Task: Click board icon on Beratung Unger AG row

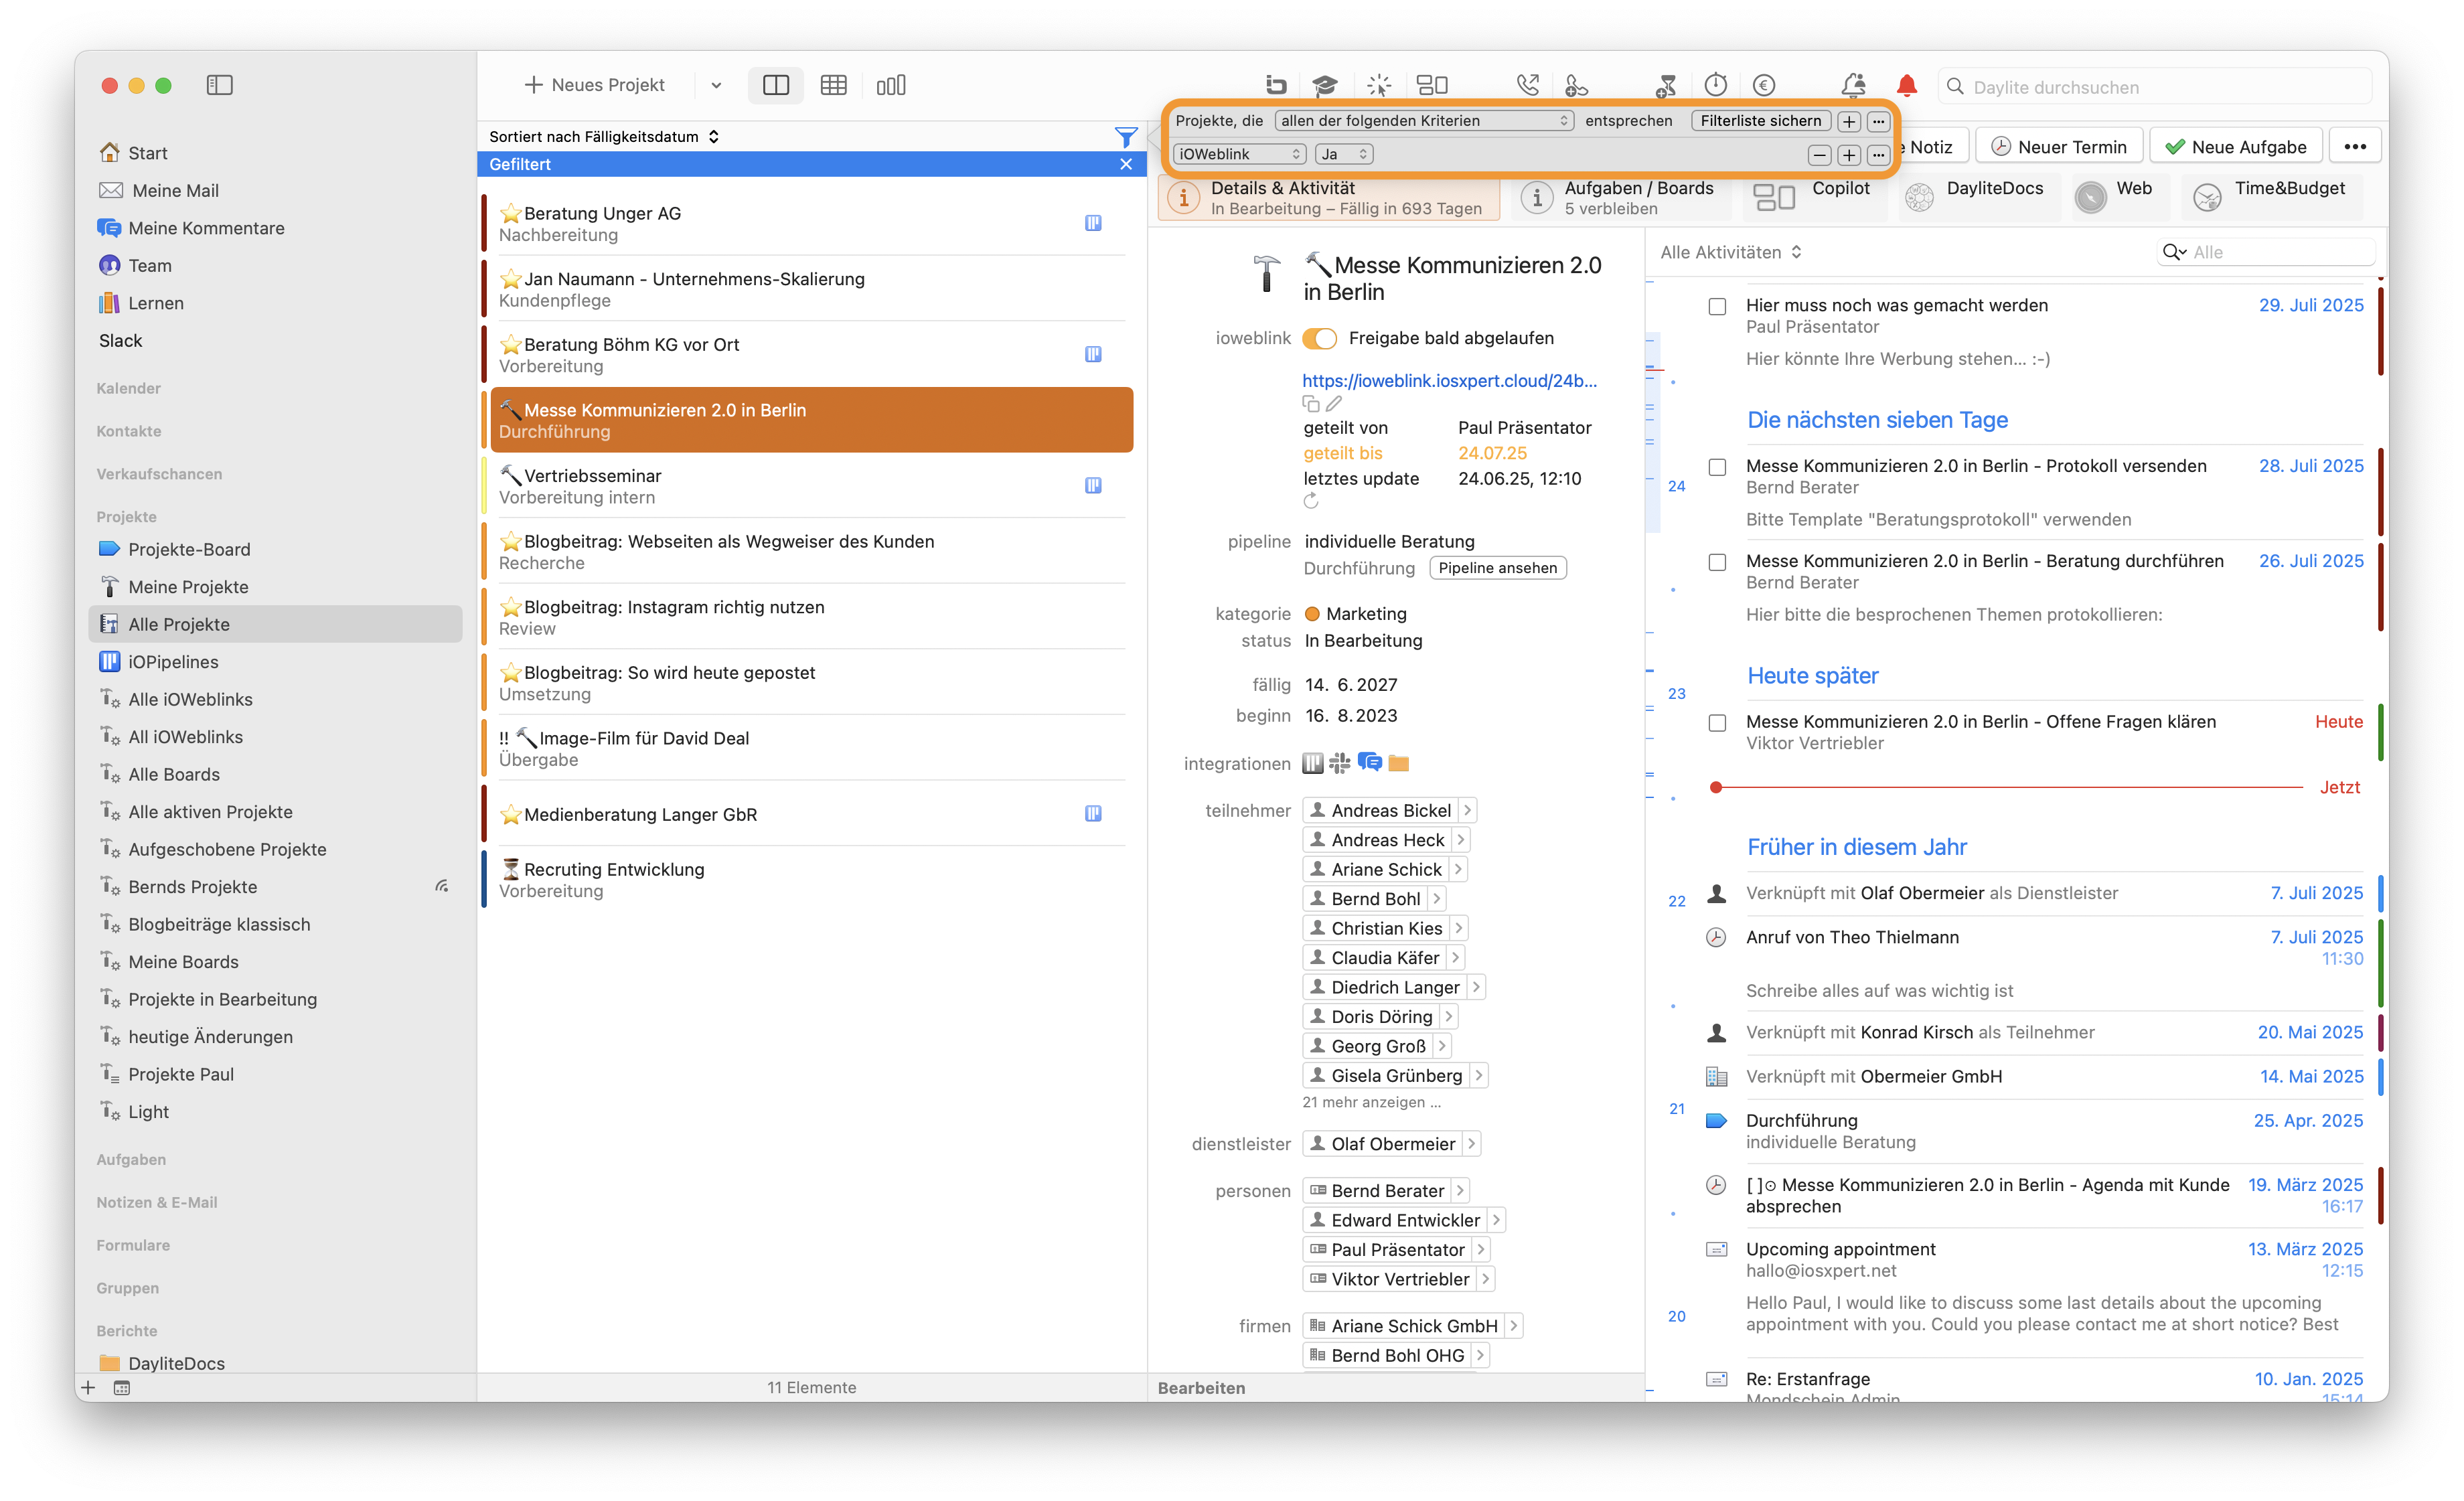Action: (x=1093, y=222)
